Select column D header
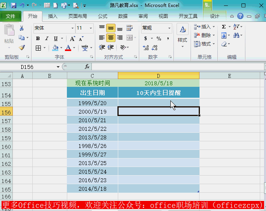Viewport: 266px width, 211px height. tap(159, 76)
